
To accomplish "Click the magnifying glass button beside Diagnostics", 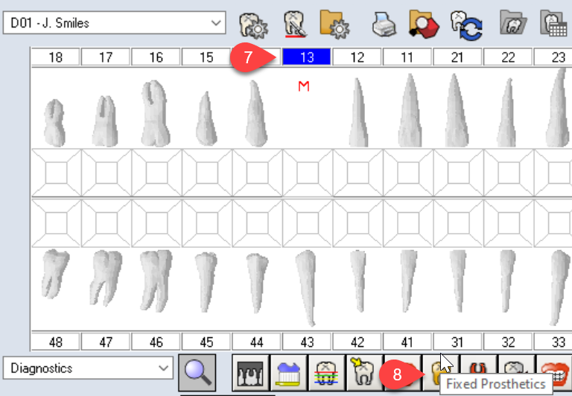I will click(197, 373).
